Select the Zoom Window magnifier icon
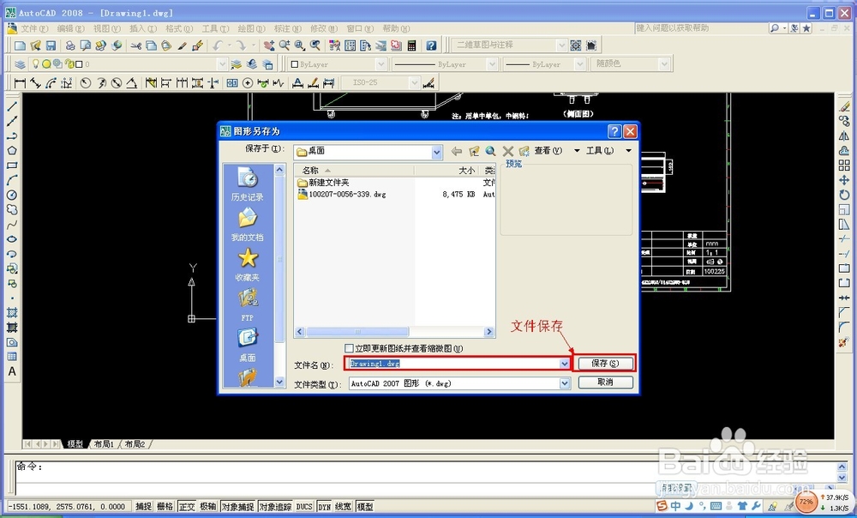 [x=299, y=45]
